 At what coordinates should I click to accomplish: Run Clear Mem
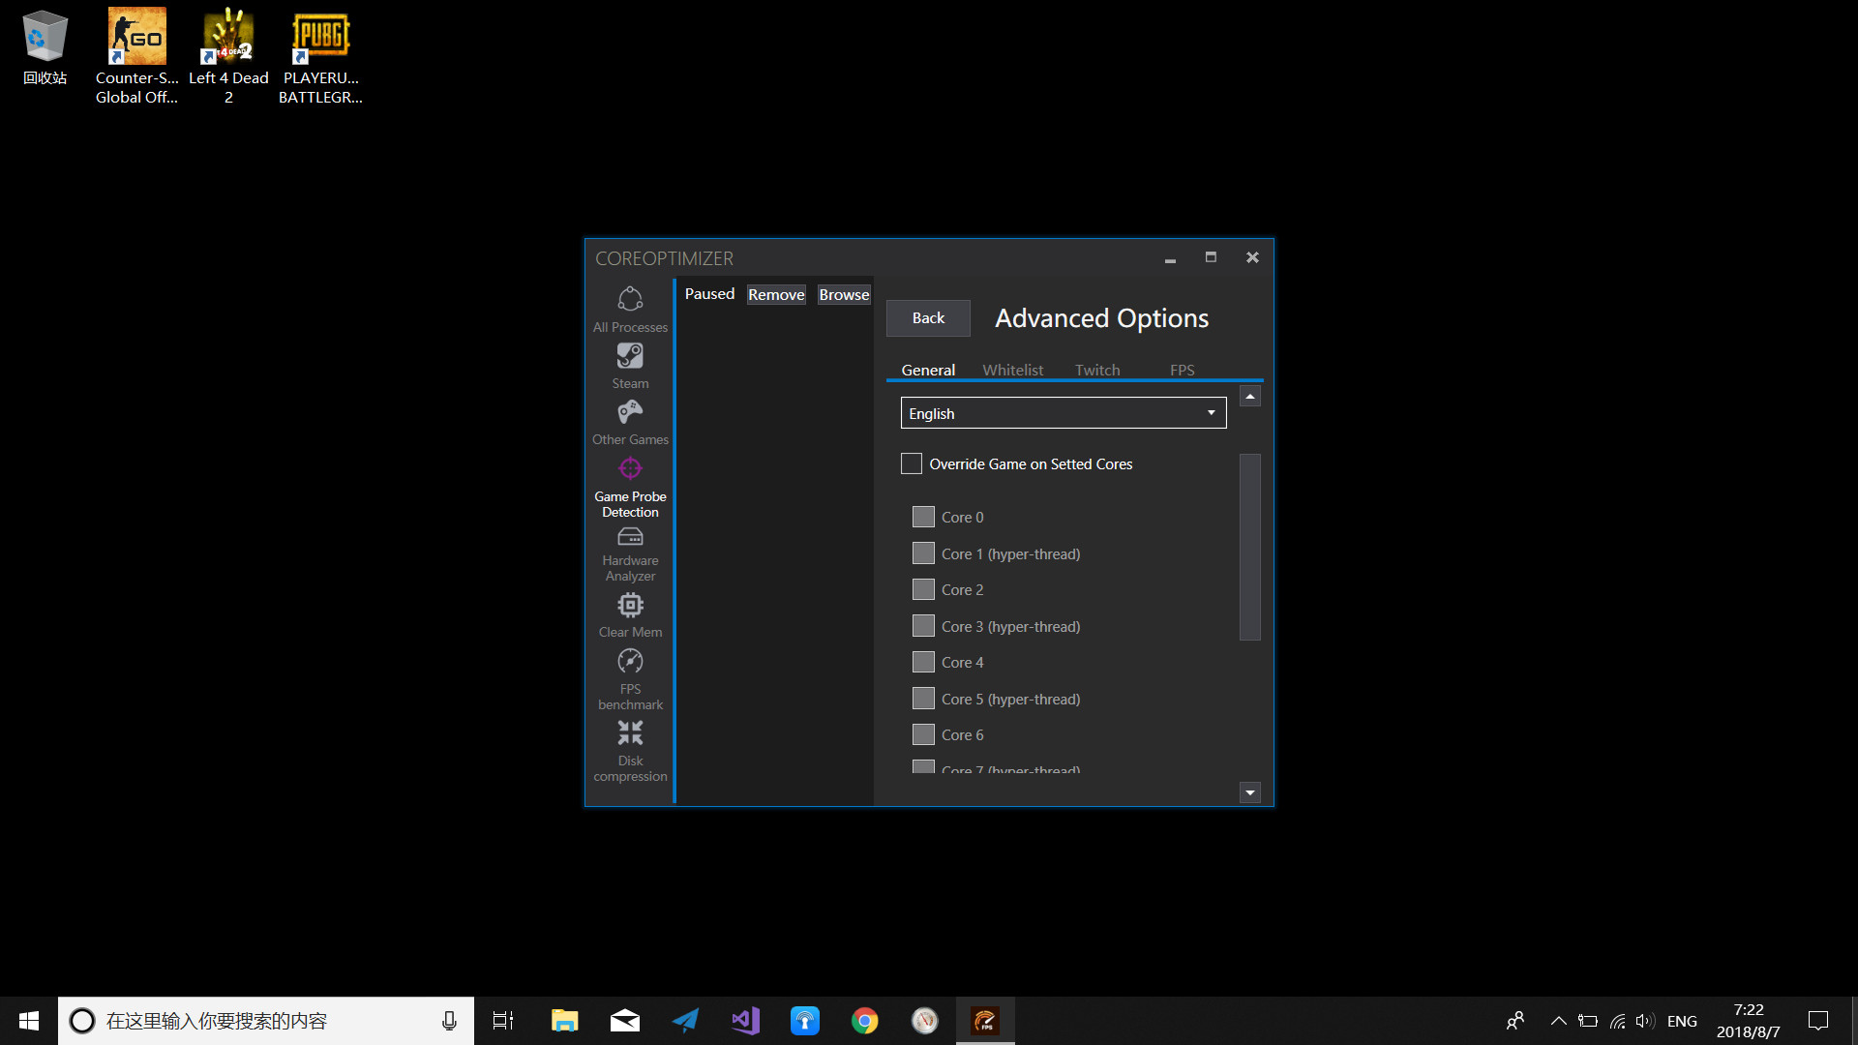pos(630,613)
